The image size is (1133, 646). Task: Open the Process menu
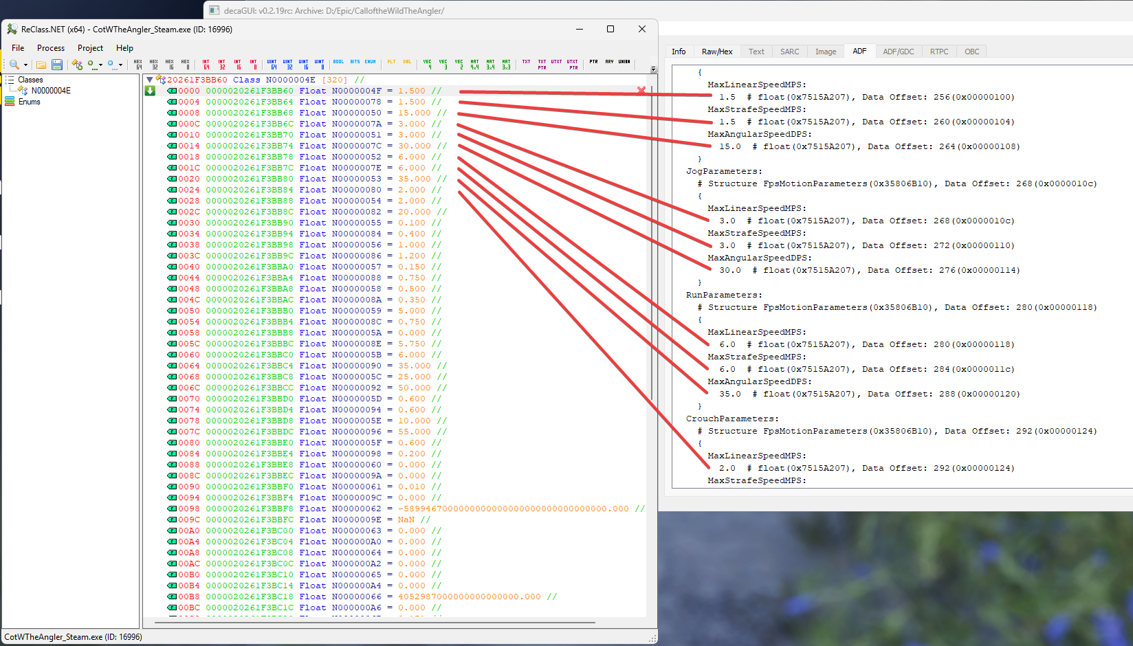(51, 48)
